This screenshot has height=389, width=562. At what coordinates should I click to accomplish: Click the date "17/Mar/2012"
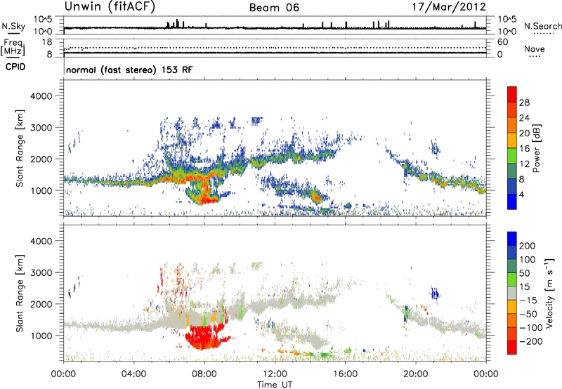point(449,7)
